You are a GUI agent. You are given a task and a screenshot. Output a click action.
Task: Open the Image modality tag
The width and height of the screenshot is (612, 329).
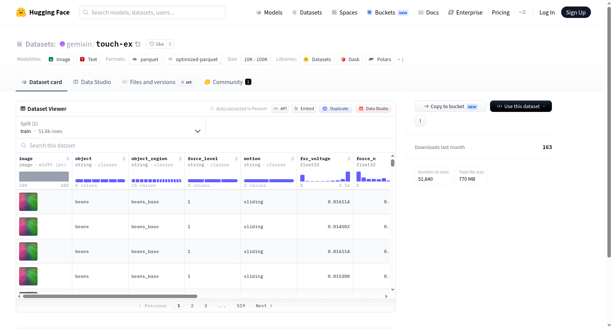[59, 59]
